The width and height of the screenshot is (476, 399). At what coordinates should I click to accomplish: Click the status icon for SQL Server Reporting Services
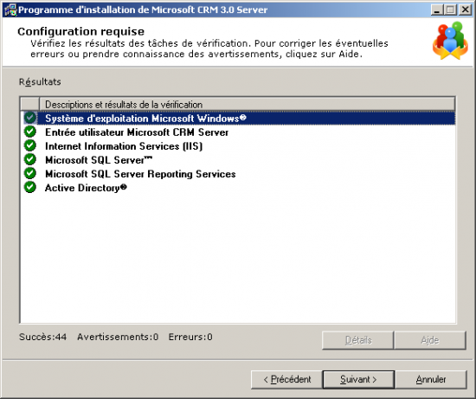tap(30, 173)
